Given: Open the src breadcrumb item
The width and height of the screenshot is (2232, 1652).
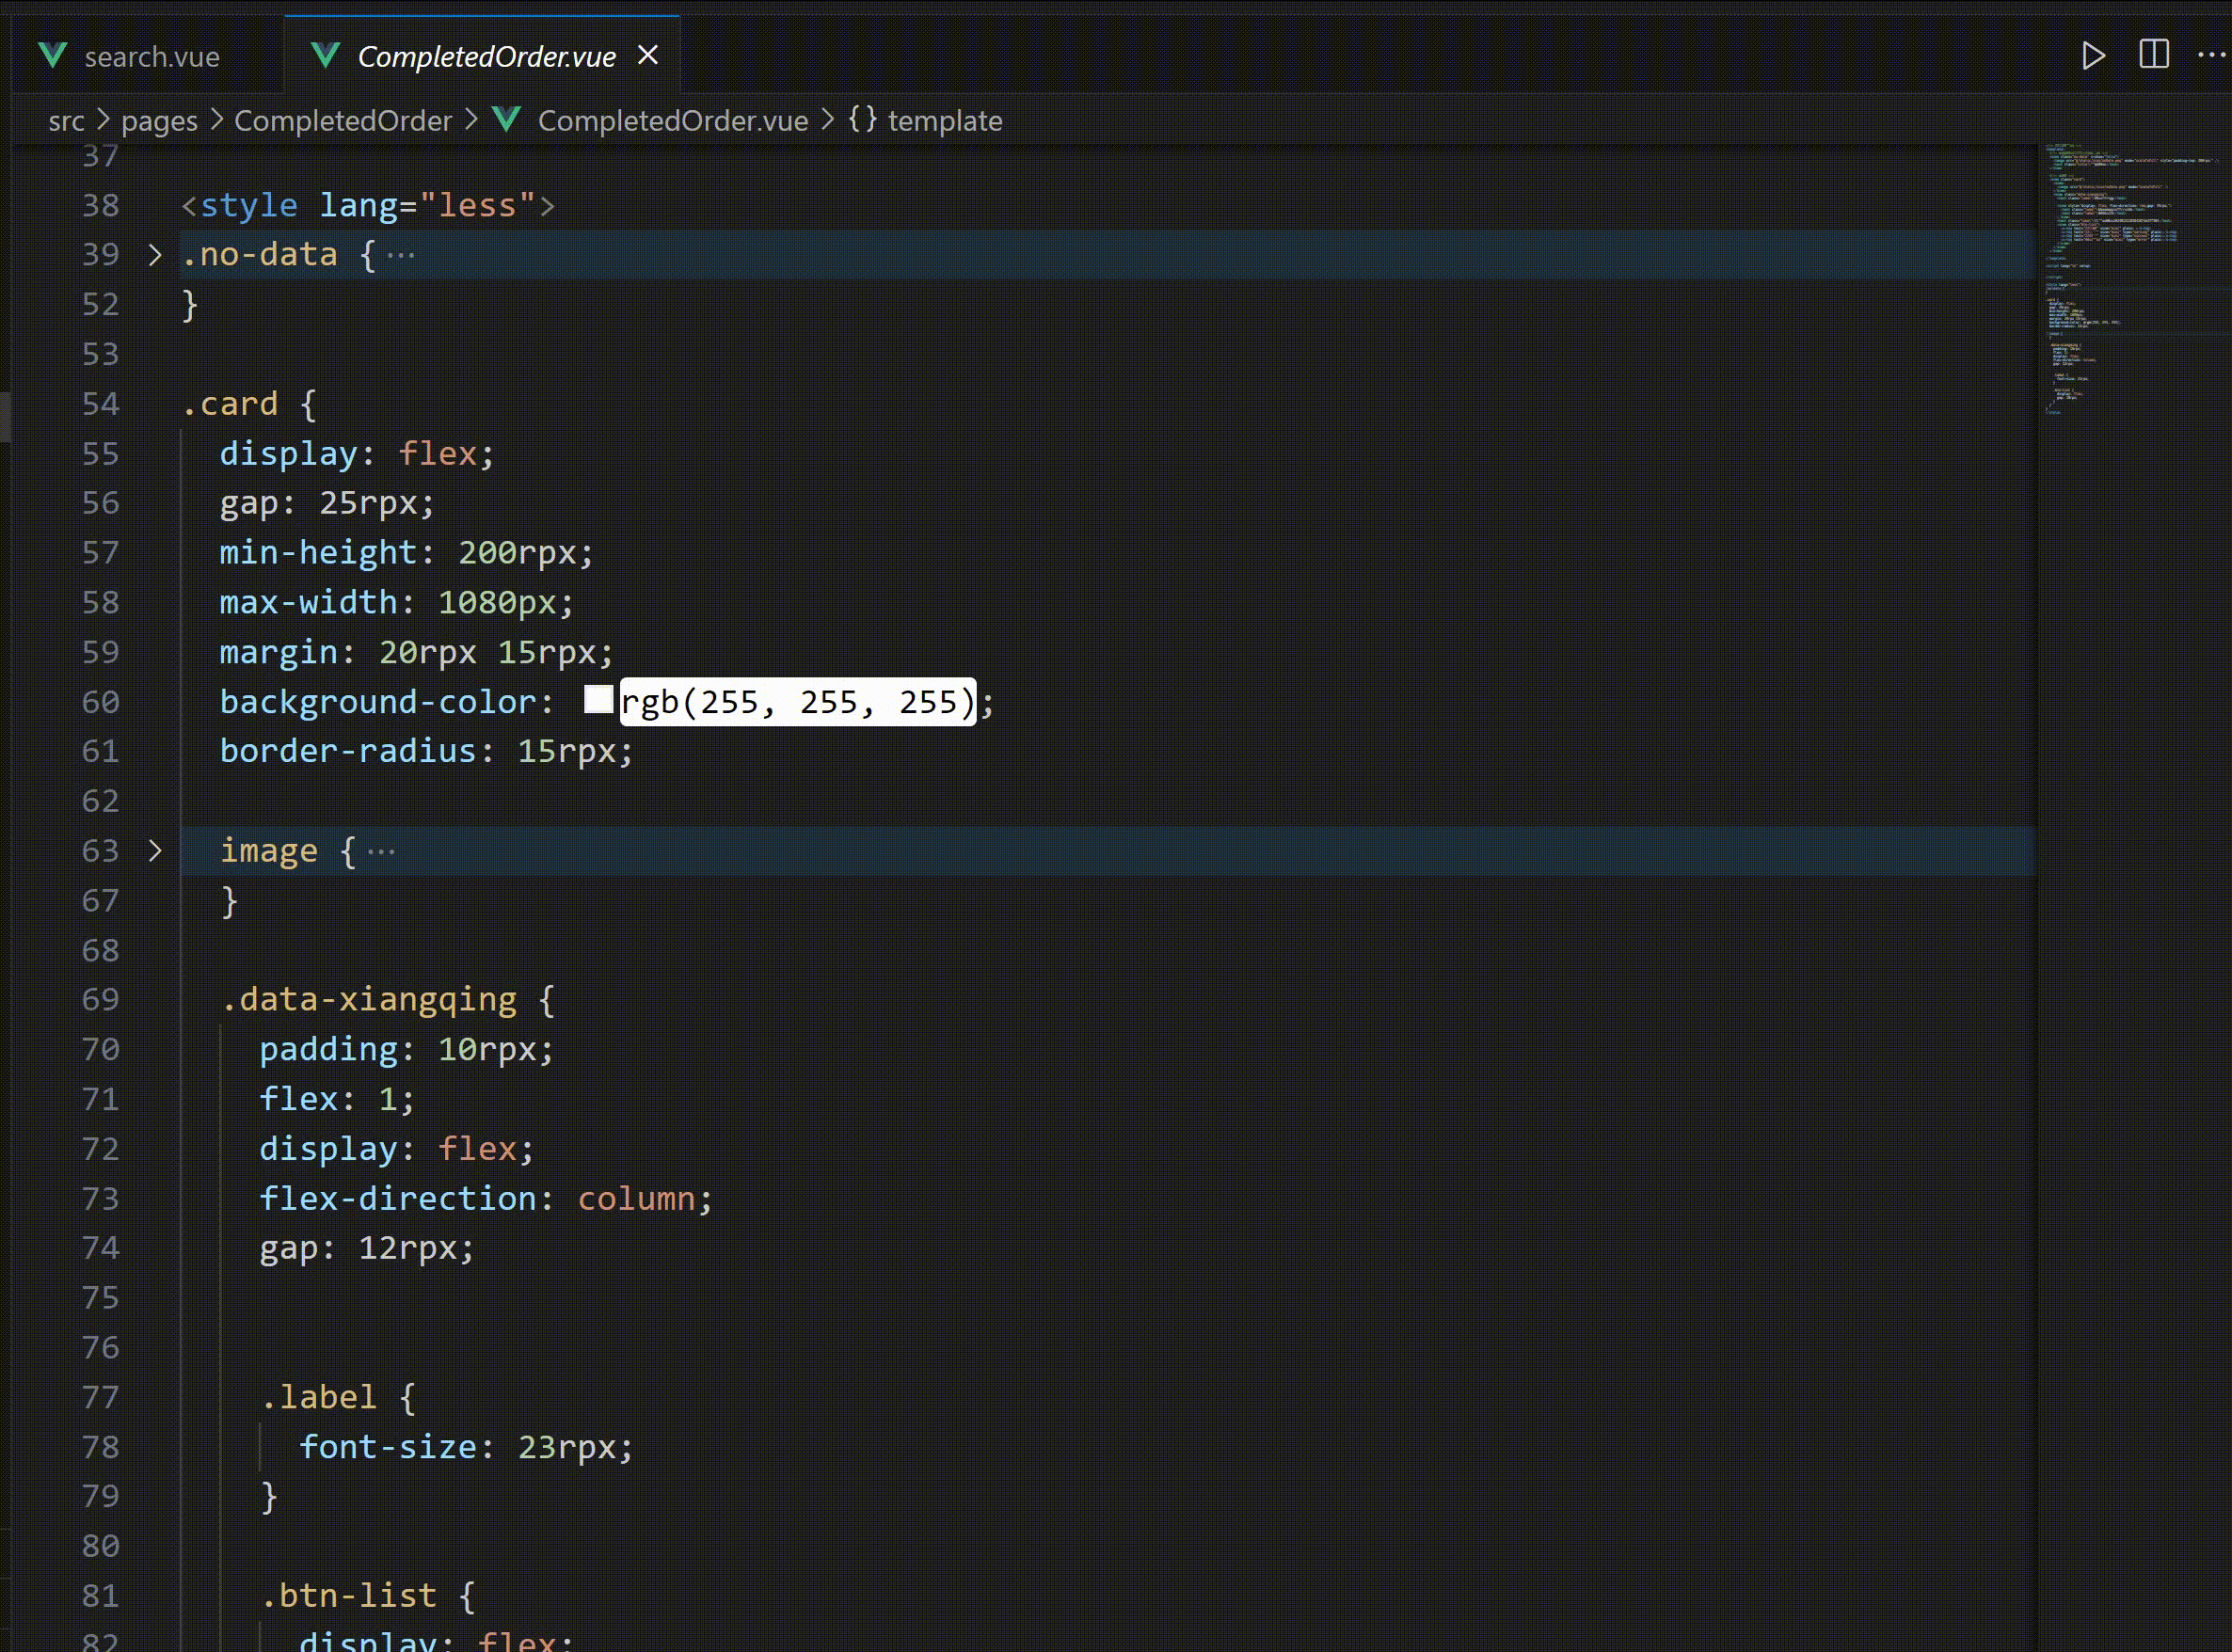Looking at the screenshot, I should [65, 120].
